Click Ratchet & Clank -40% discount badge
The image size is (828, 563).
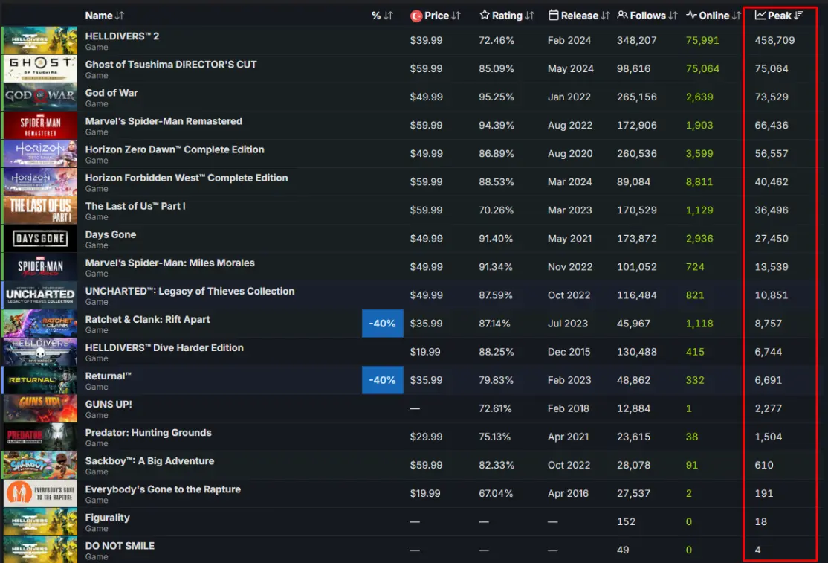[x=382, y=324]
